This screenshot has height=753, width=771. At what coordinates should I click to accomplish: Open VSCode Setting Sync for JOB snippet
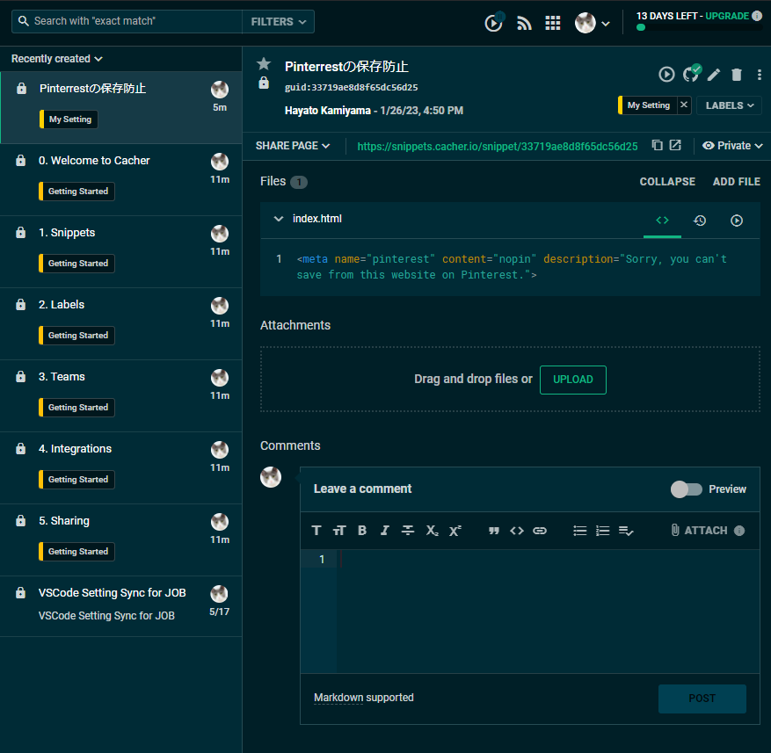coord(121,606)
